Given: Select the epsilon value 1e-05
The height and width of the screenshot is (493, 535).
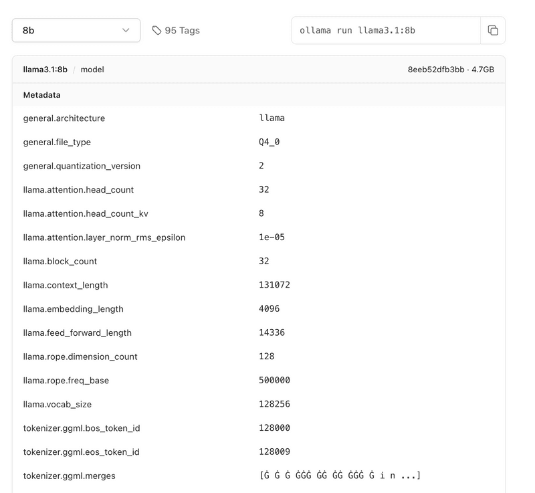Looking at the screenshot, I should [272, 237].
